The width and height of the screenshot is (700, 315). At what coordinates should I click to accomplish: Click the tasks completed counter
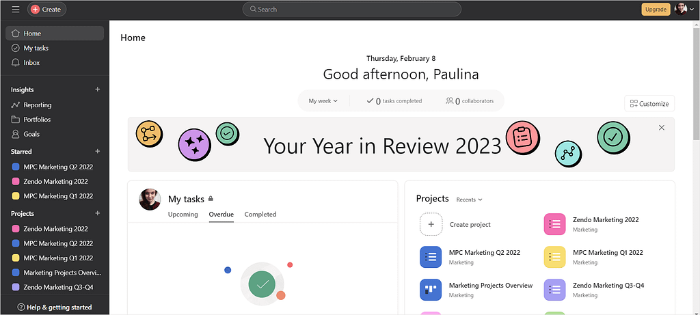click(394, 101)
